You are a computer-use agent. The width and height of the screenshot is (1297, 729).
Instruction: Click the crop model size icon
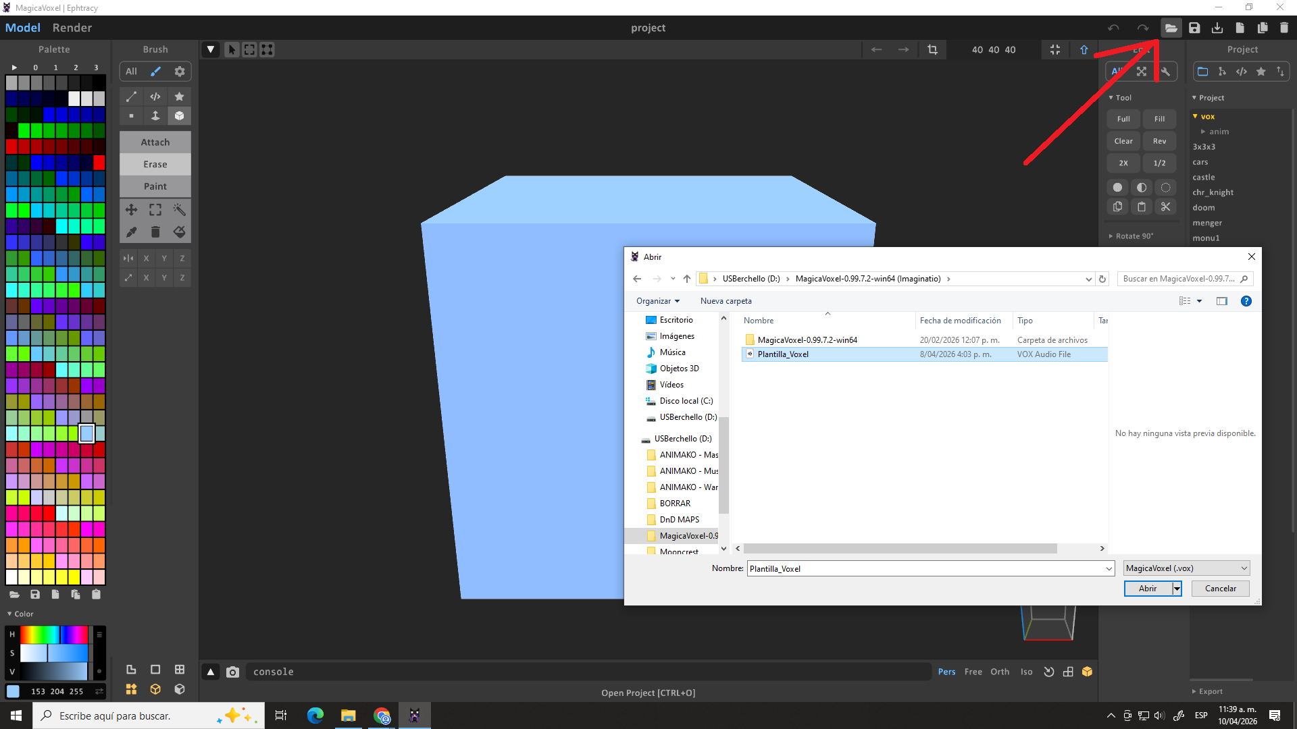click(932, 49)
